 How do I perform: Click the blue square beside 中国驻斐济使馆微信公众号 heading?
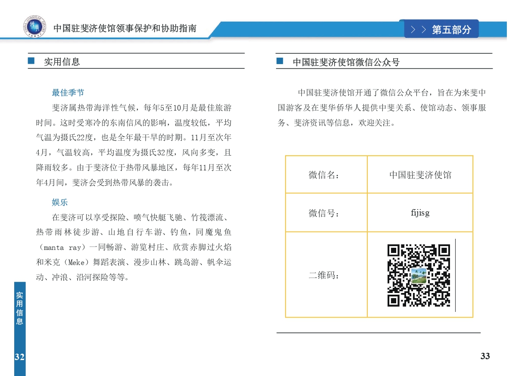(280, 61)
